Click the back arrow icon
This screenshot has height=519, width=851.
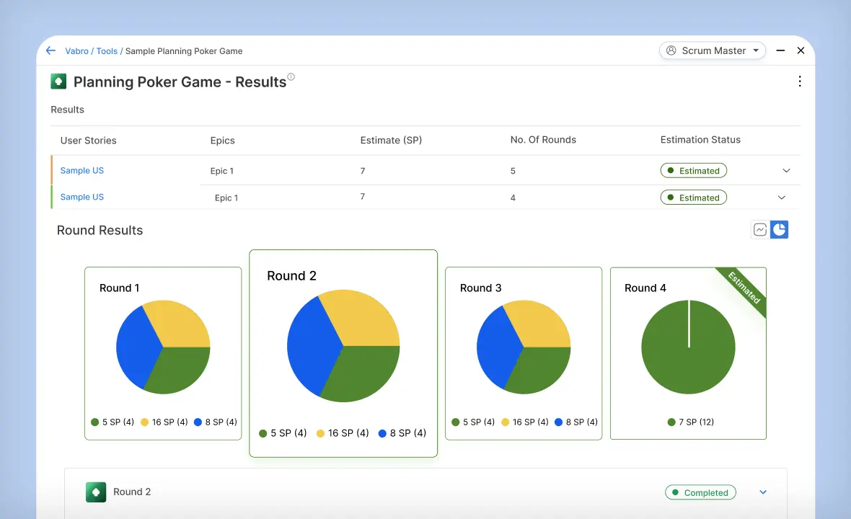tap(50, 50)
